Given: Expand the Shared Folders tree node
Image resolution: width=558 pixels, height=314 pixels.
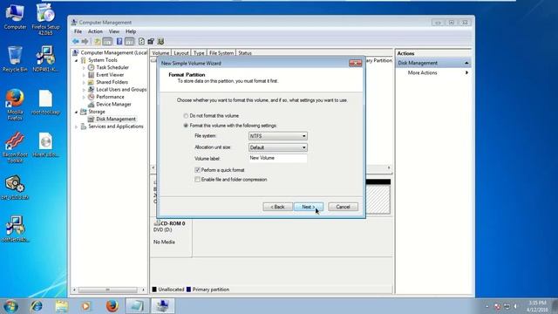Looking at the screenshot, I should click(x=84, y=82).
